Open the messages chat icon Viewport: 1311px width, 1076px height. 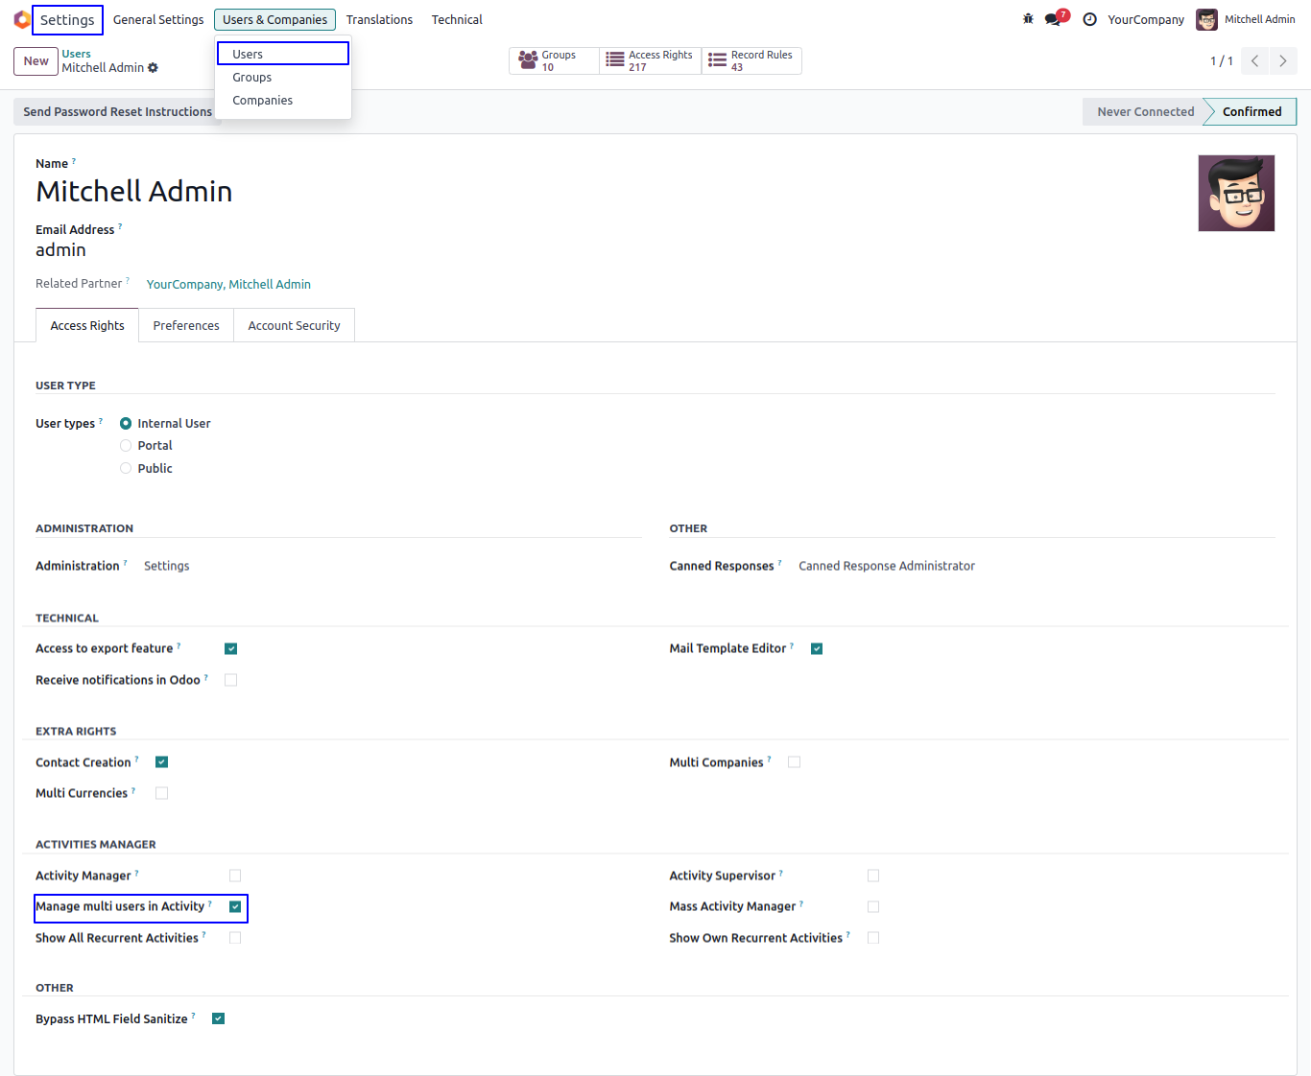(1054, 19)
